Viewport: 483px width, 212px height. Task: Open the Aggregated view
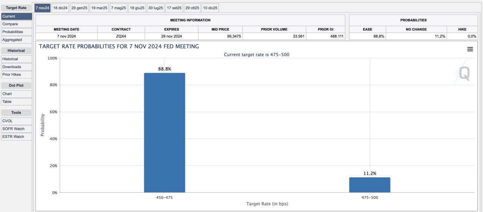click(x=16, y=40)
